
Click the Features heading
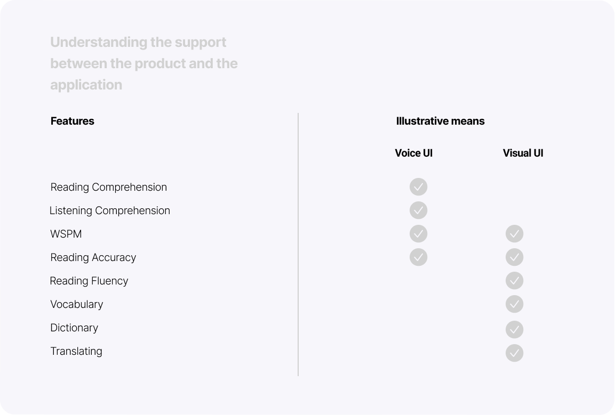pos(72,121)
